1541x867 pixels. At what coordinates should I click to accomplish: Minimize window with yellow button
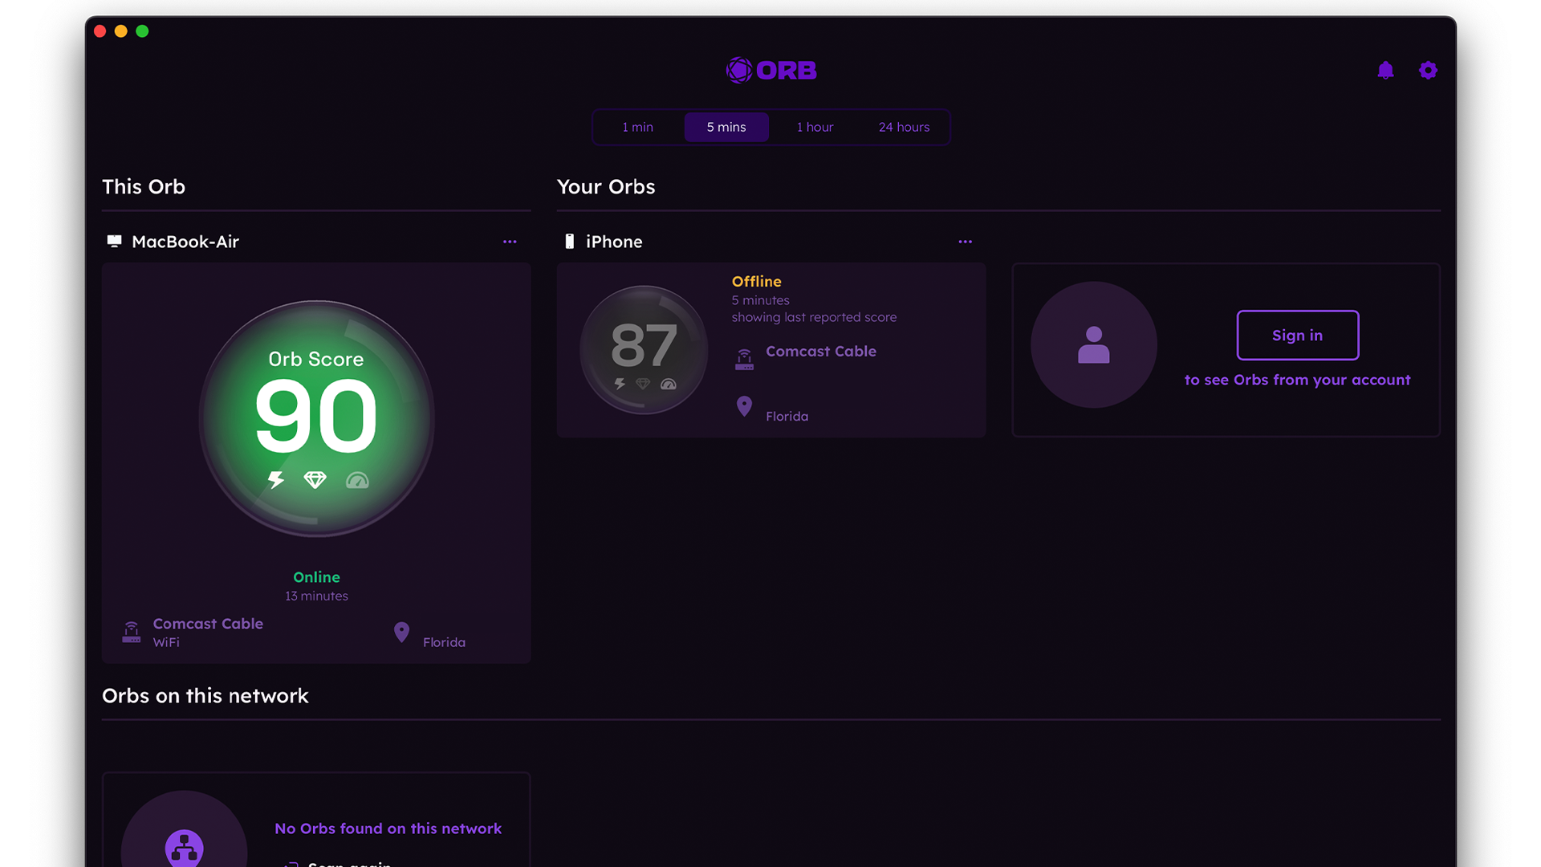(x=120, y=31)
